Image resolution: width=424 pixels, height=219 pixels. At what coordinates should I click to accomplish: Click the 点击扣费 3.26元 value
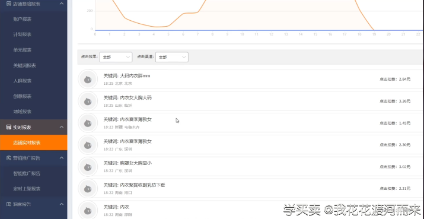tap(395, 101)
